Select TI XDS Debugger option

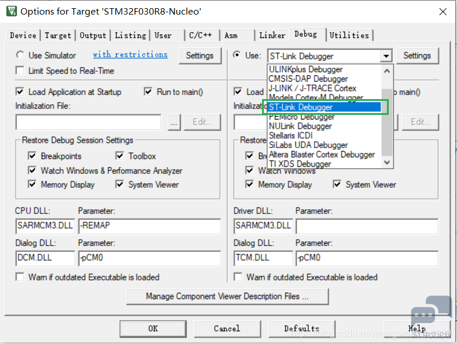point(324,164)
